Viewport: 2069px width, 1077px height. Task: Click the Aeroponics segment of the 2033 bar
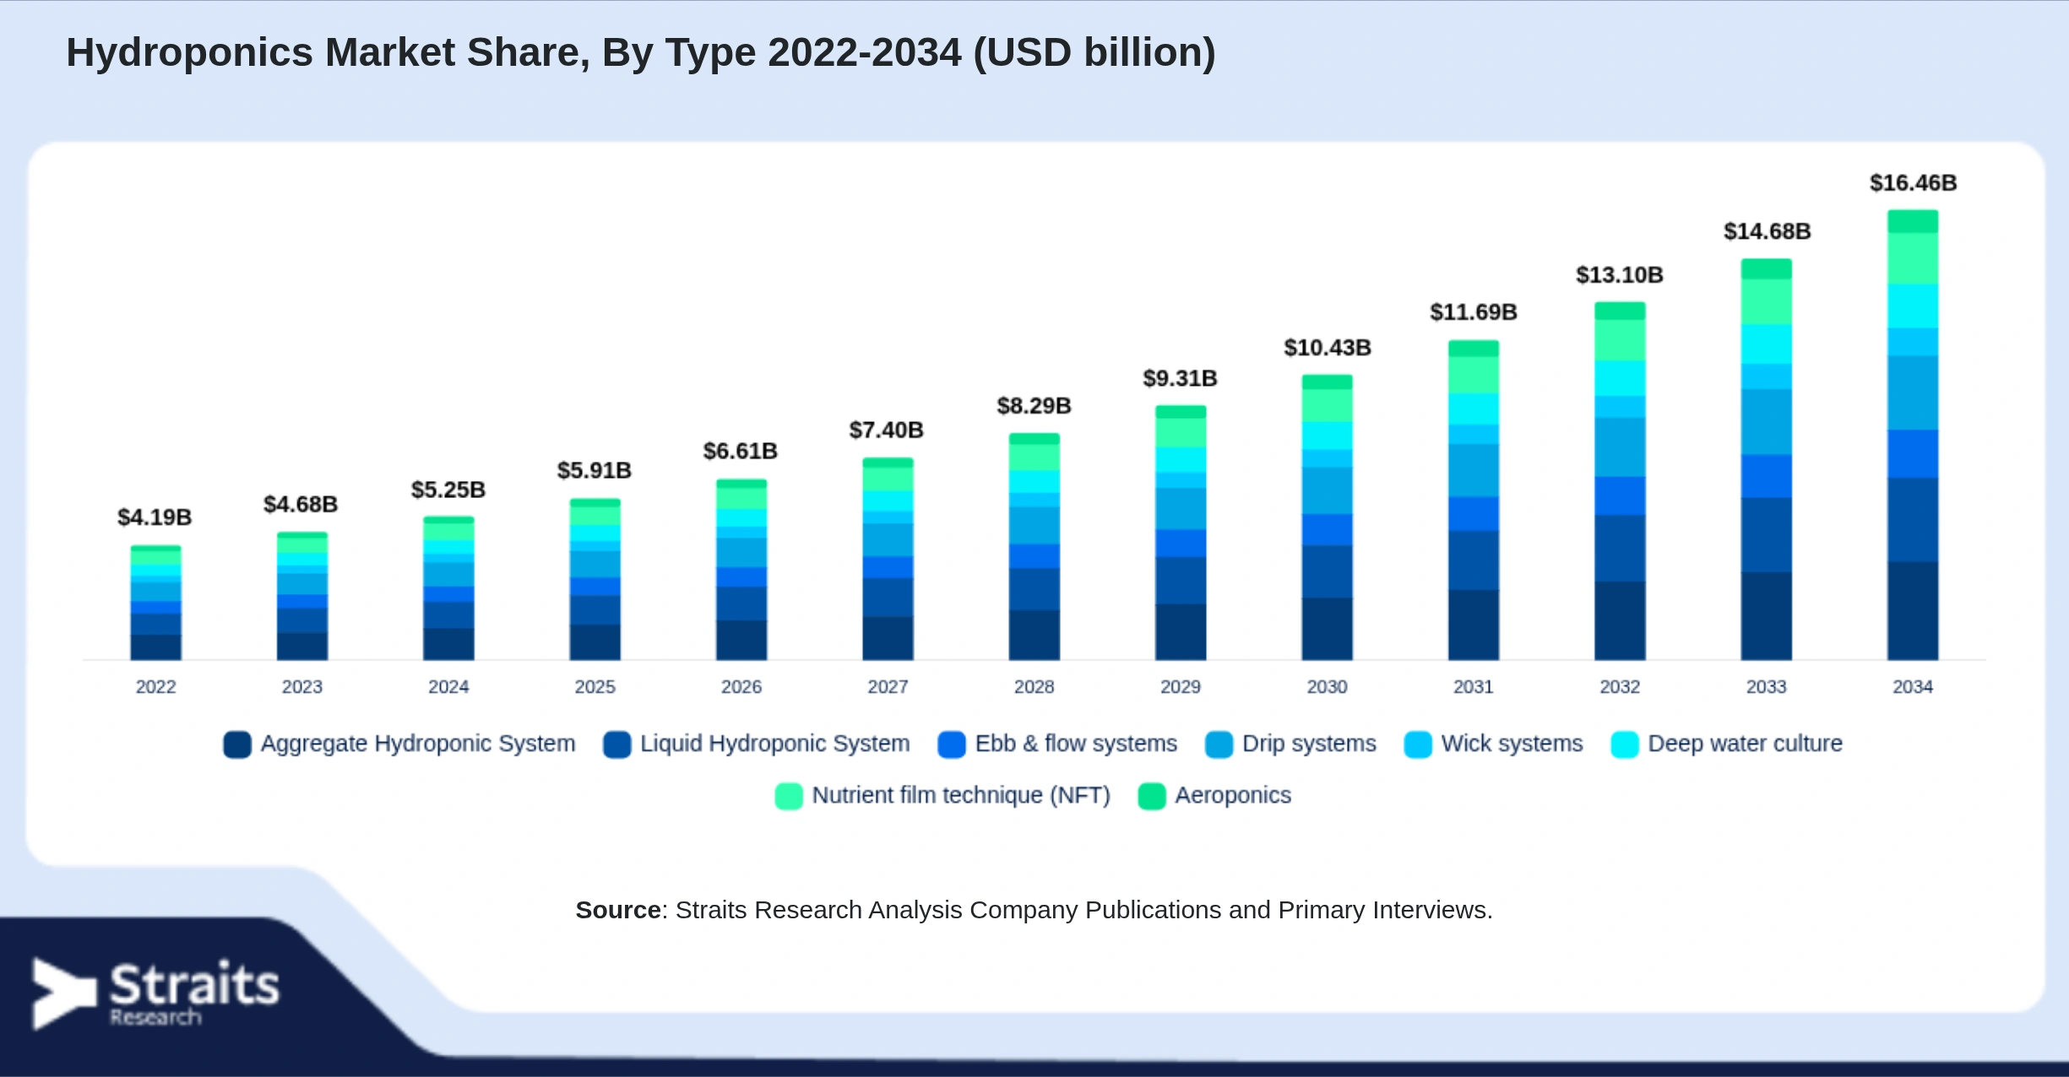point(1767,268)
